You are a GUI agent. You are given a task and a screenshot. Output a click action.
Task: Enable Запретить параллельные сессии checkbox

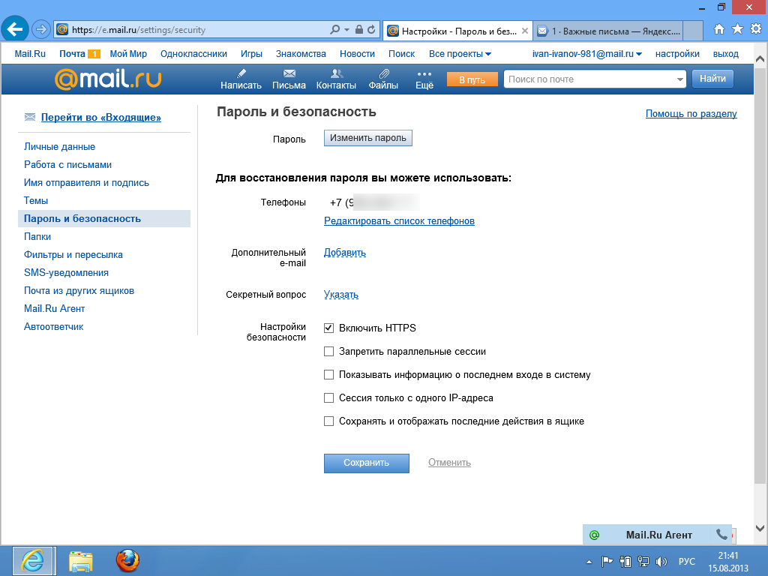pyautogui.click(x=328, y=352)
